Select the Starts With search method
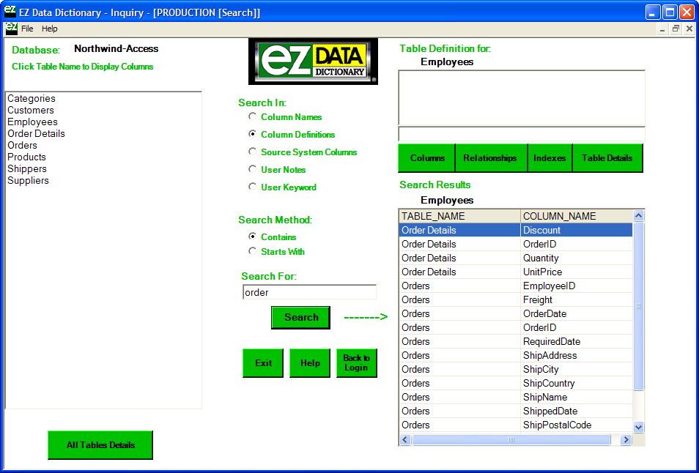Screen dimensions: 699x473 coord(253,251)
